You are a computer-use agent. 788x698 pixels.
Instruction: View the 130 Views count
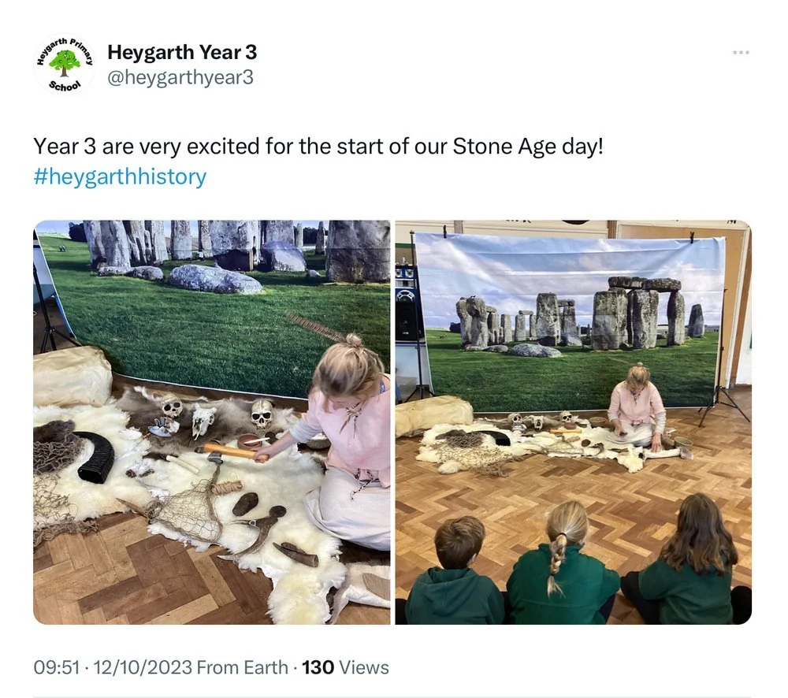click(345, 667)
